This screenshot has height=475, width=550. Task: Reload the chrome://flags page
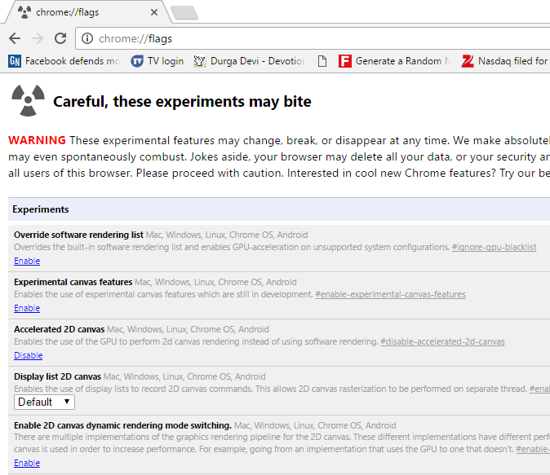coord(60,38)
